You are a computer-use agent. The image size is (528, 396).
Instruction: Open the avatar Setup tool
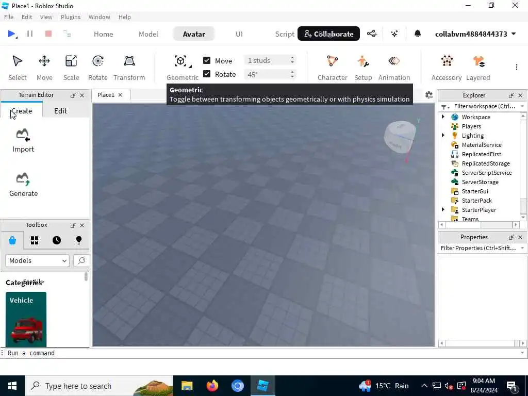click(x=362, y=68)
